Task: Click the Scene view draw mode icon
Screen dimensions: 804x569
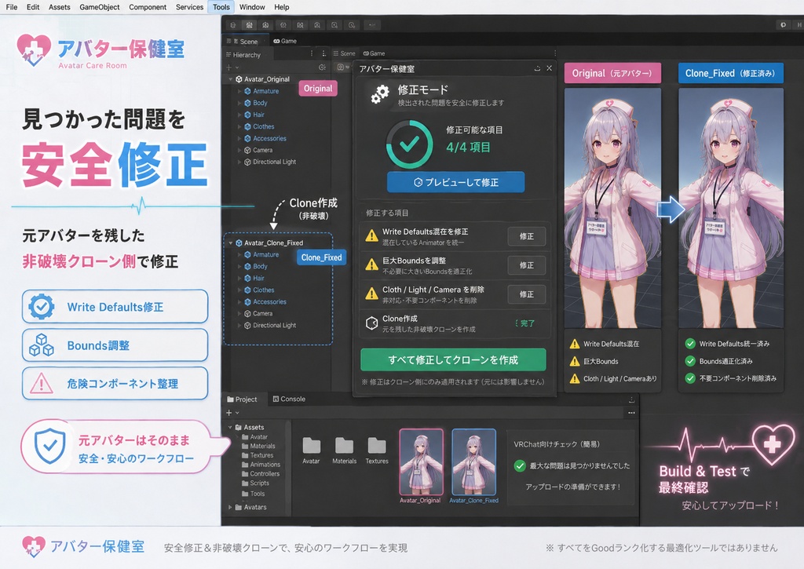Action: click(339, 67)
